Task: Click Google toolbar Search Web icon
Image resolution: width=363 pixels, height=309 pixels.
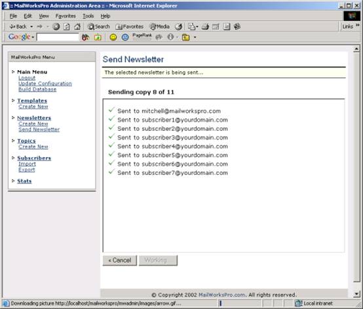Action: click(x=85, y=37)
